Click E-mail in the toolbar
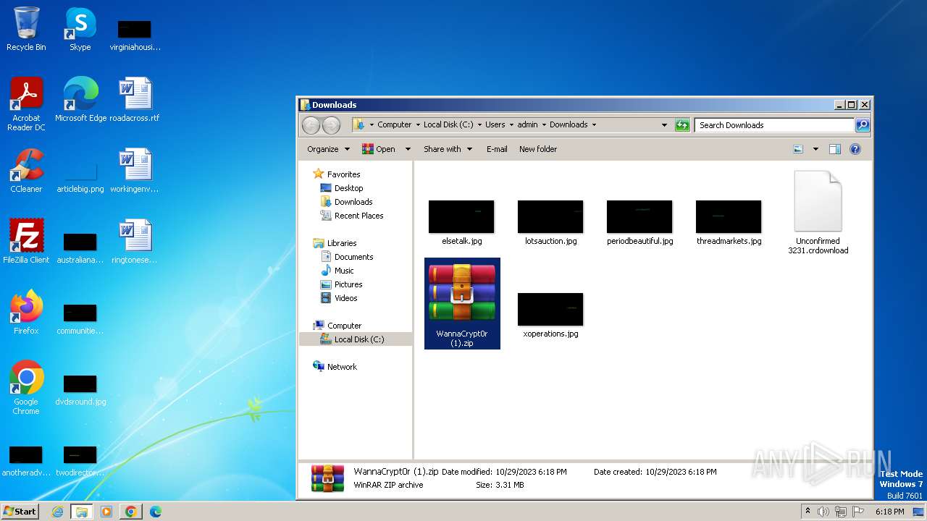Image resolution: width=927 pixels, height=521 pixels. point(497,149)
